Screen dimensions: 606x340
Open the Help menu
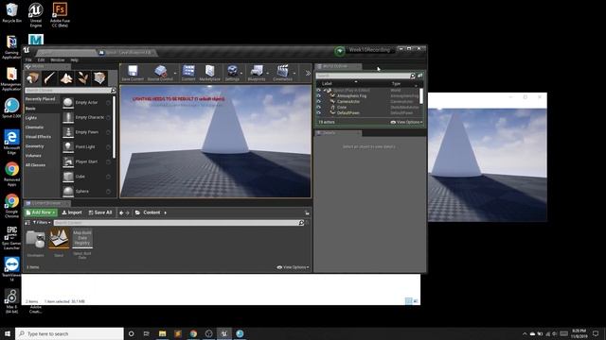tap(75, 60)
